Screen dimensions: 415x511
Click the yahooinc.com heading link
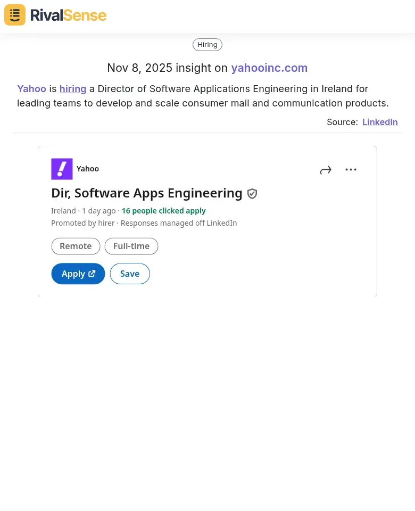(x=269, y=68)
